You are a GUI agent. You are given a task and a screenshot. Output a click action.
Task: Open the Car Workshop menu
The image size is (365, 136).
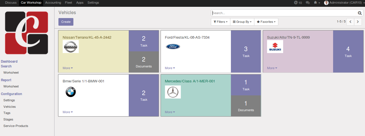tap(31, 3)
